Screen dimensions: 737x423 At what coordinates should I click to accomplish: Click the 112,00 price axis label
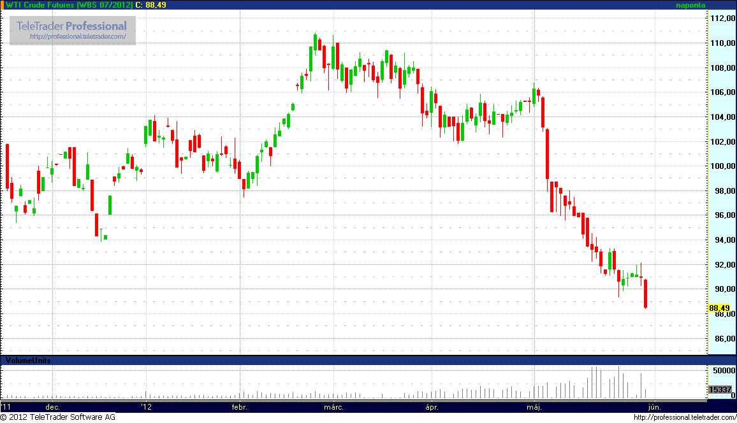coord(722,18)
